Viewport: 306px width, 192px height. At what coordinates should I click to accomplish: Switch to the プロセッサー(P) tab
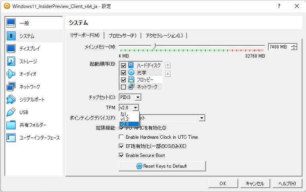[x=123, y=36]
